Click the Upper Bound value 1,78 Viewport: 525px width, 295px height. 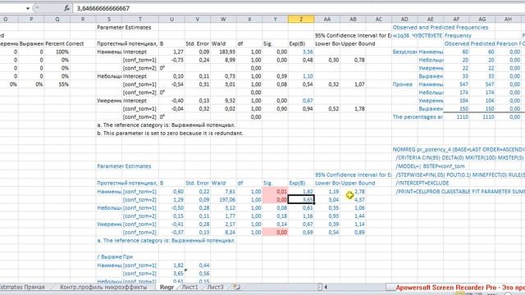click(359, 109)
